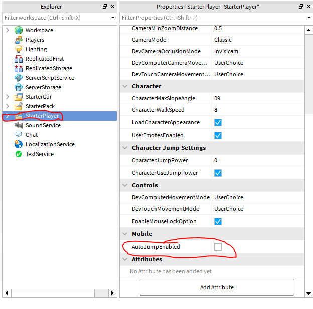The height and width of the screenshot is (309, 313).
Task: Collapse the Controls property section
Action: (125, 185)
